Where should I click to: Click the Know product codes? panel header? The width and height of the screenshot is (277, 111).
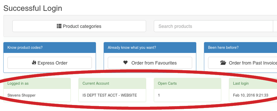click(50, 47)
